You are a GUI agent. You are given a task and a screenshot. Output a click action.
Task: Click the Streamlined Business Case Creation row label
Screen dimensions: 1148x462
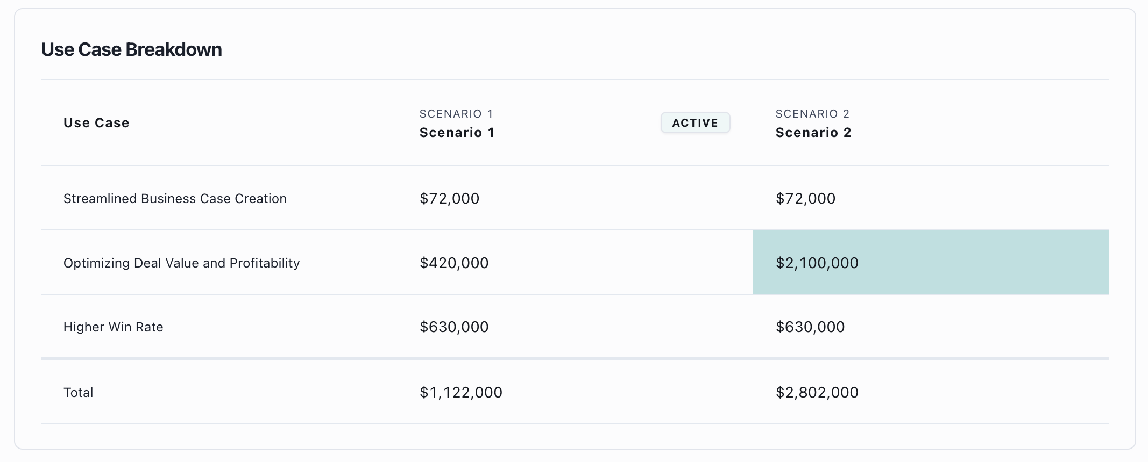click(175, 199)
